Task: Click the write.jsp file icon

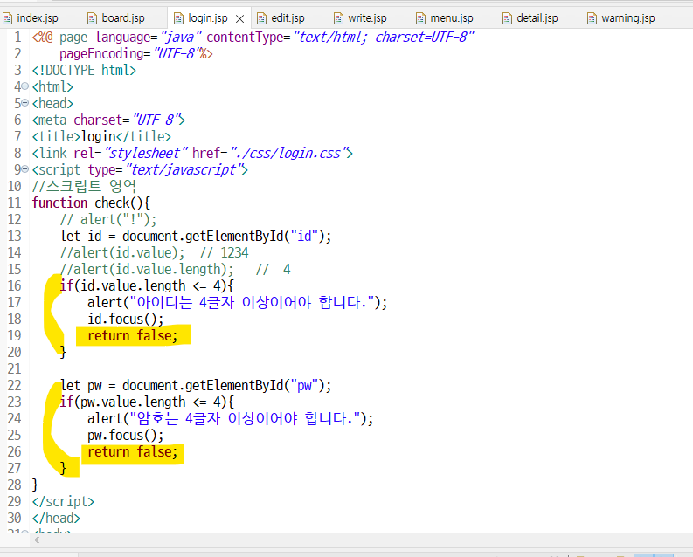Action: [x=338, y=18]
